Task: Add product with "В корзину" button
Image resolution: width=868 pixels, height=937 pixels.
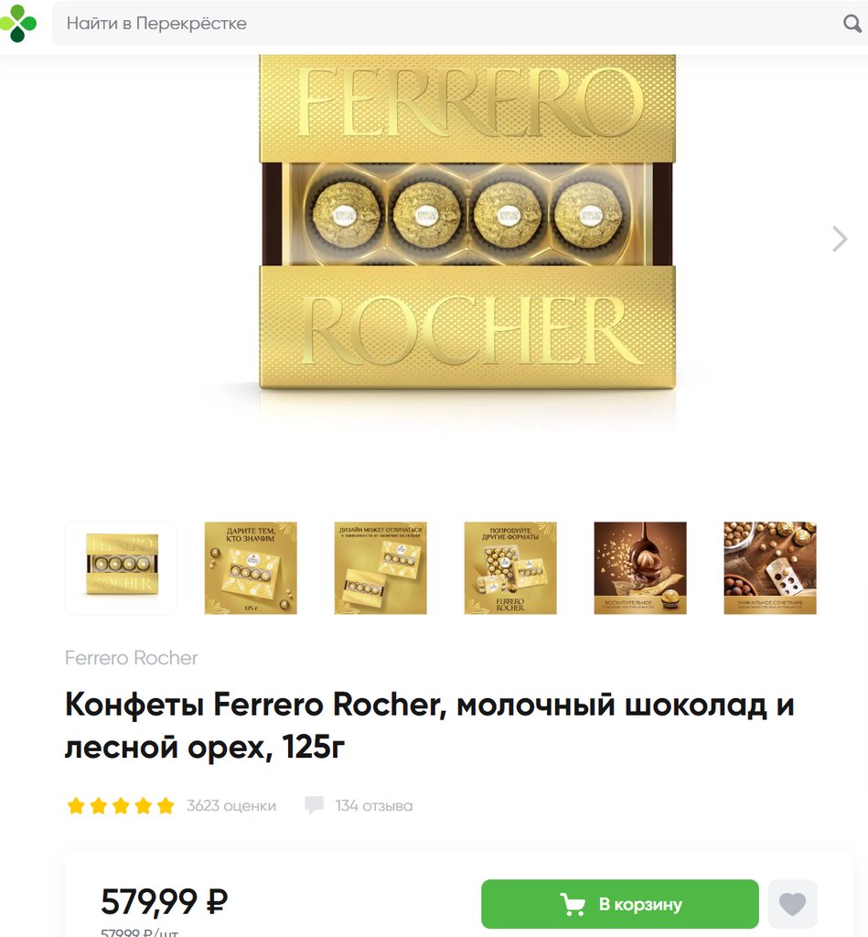Action: (620, 903)
